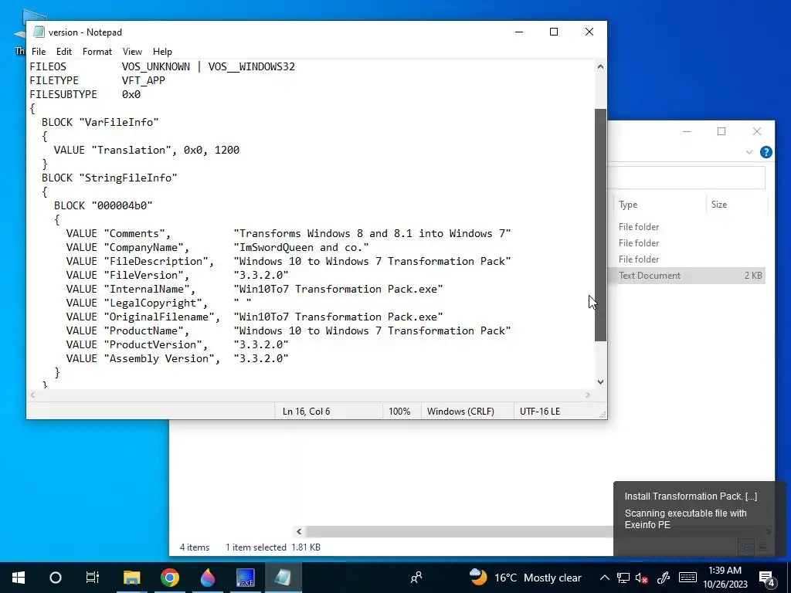Maximize the Explorer window
Image resolution: width=791 pixels, height=593 pixels.
[721, 131]
